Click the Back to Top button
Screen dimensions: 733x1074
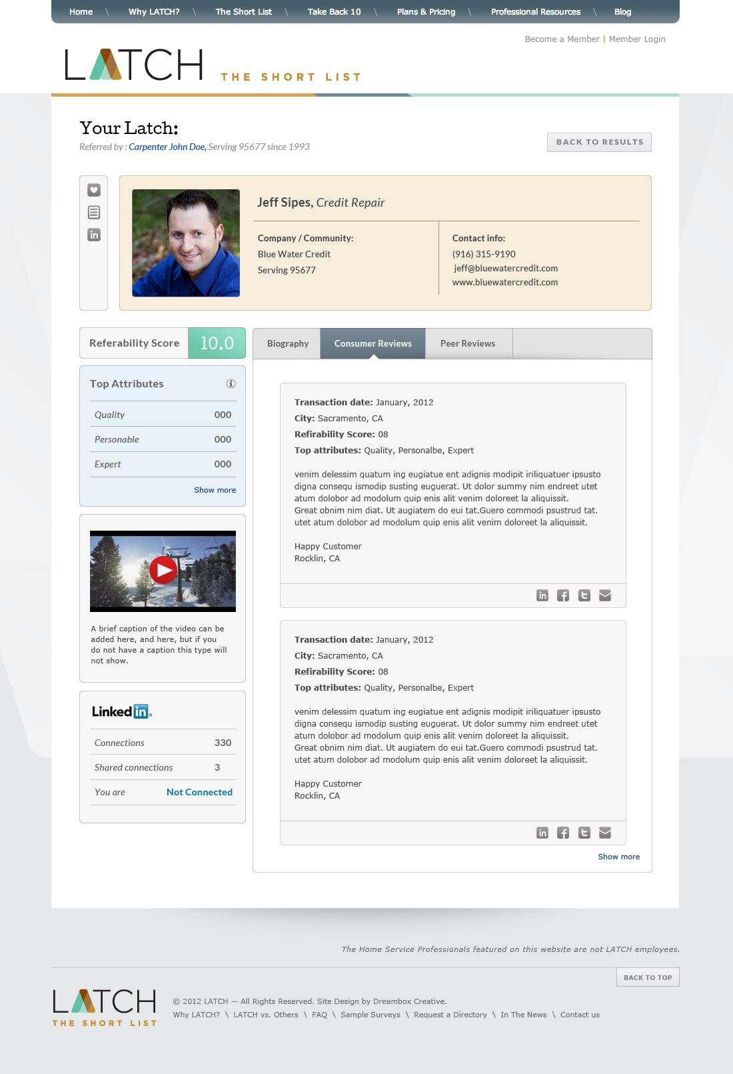(x=648, y=977)
